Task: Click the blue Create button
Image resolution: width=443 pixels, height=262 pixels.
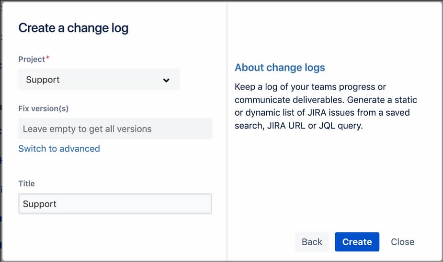Action: click(x=357, y=242)
